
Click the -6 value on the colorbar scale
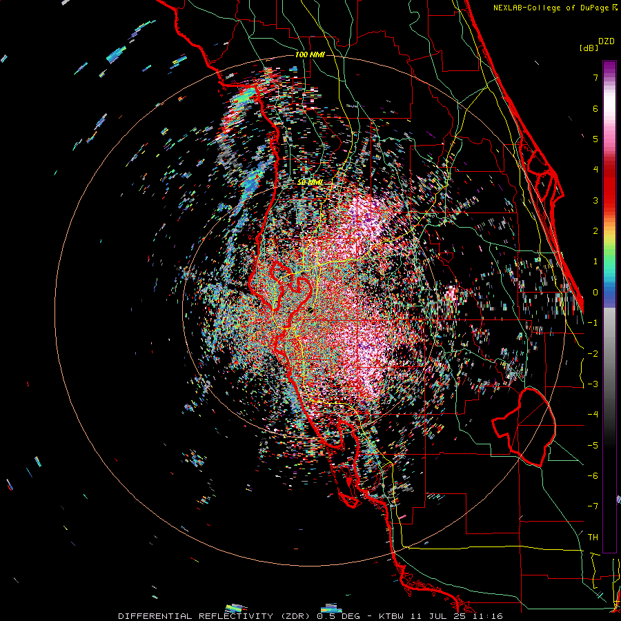[593, 476]
